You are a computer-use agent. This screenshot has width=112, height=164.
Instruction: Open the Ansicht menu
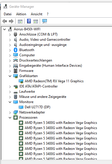[x=37, y=14]
